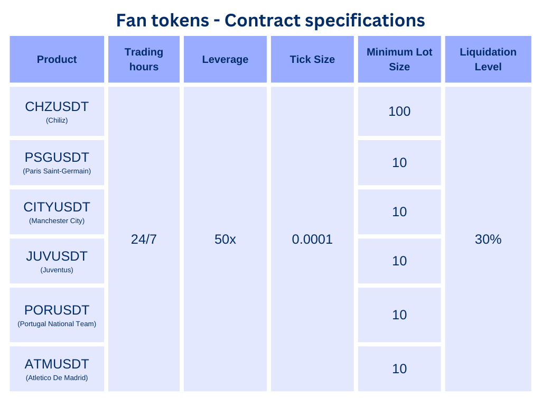Click the lot size 10 for ATMUSDT
The width and height of the screenshot is (541, 406).
tap(399, 368)
